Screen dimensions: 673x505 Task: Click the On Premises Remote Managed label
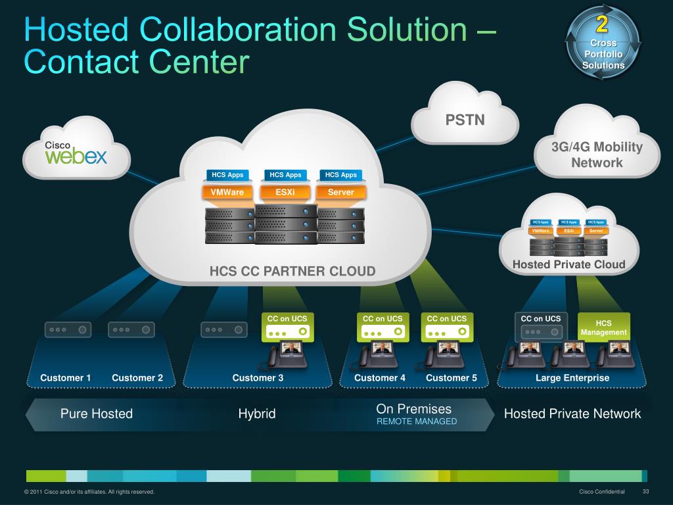coord(415,414)
